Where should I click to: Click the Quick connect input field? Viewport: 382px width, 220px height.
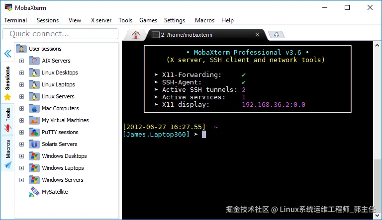(60, 34)
